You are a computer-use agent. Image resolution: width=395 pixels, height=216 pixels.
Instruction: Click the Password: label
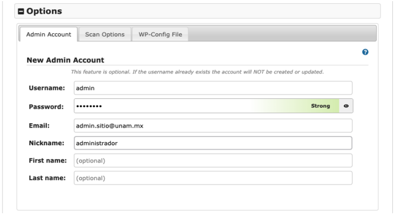[46, 107]
